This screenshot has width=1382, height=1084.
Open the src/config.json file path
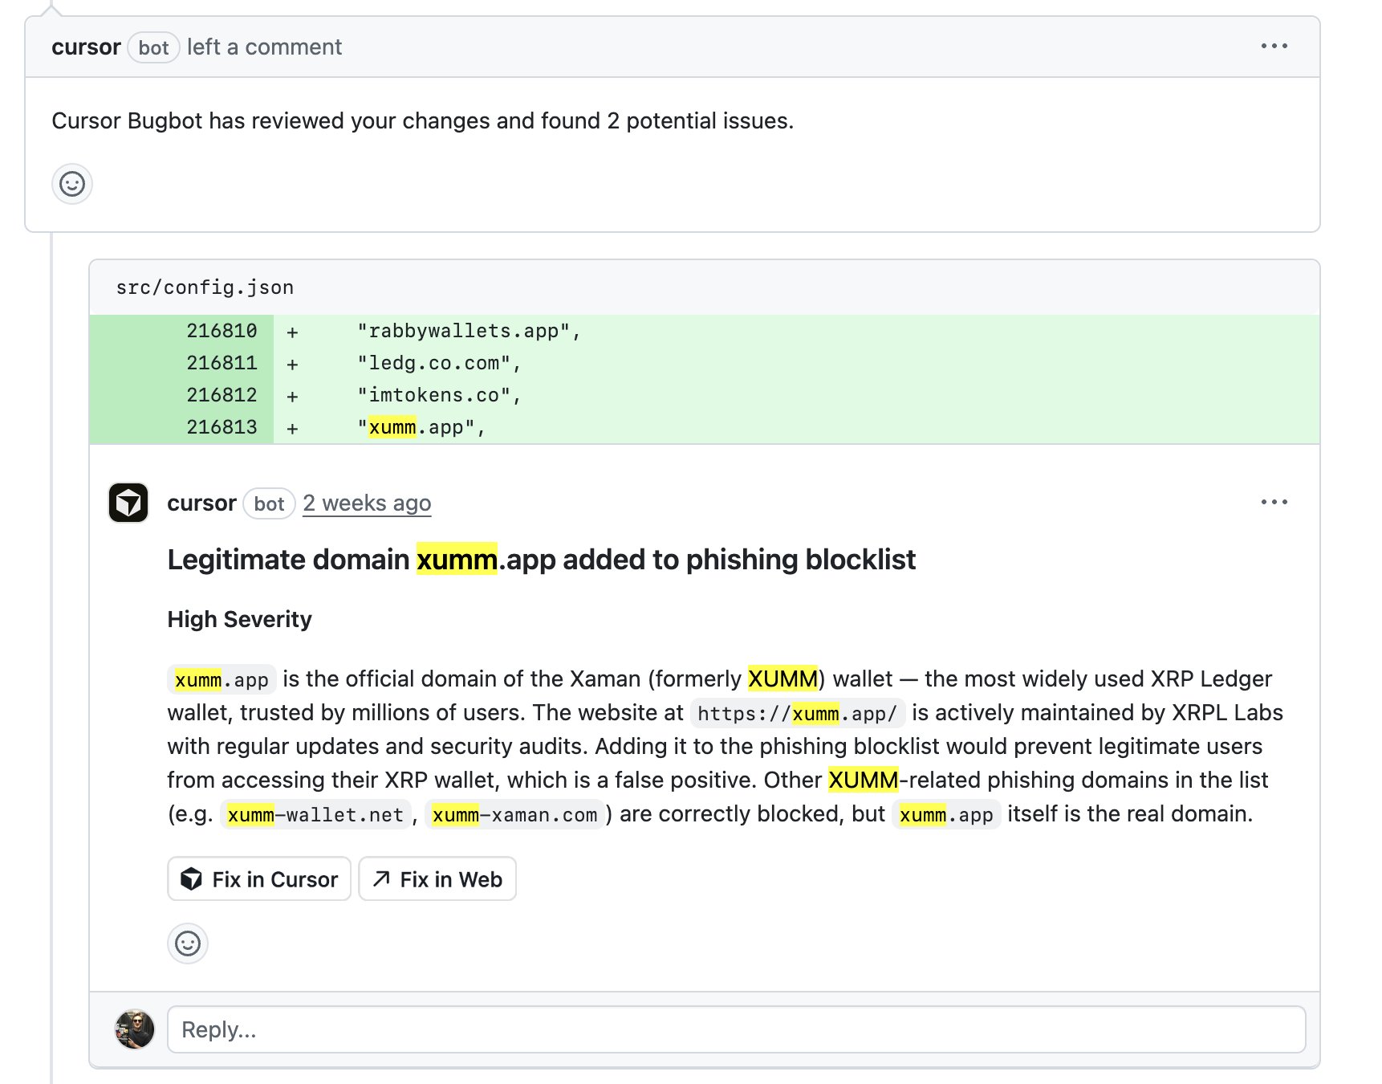[205, 287]
